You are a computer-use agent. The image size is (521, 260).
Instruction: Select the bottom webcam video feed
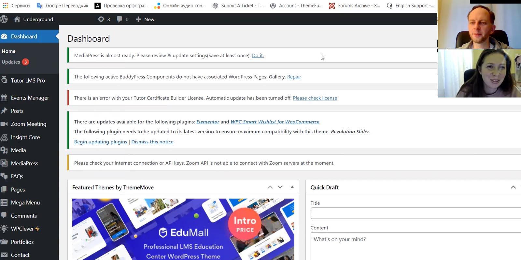point(479,73)
